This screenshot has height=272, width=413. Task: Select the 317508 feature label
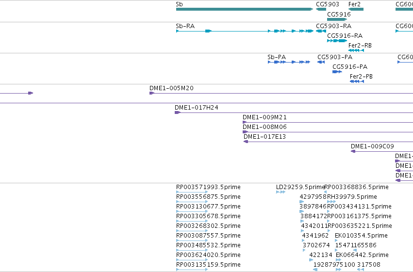pyautogui.click(x=369, y=265)
